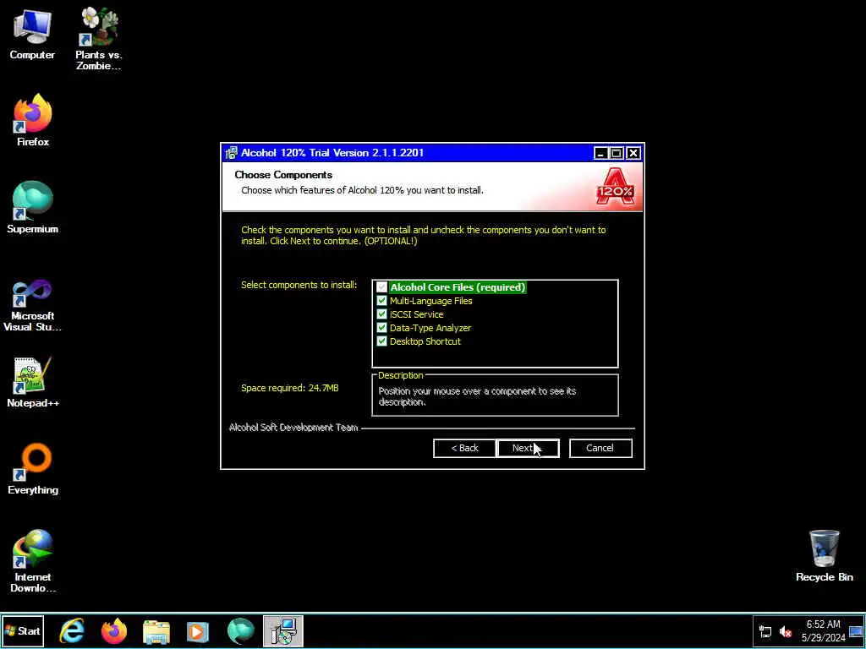
Task: Uncheck Multi-Language Files component
Action: [x=381, y=301]
